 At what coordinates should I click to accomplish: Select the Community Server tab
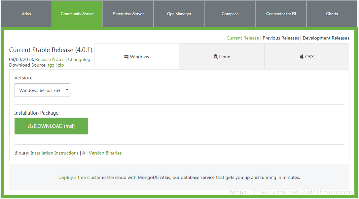click(x=77, y=14)
